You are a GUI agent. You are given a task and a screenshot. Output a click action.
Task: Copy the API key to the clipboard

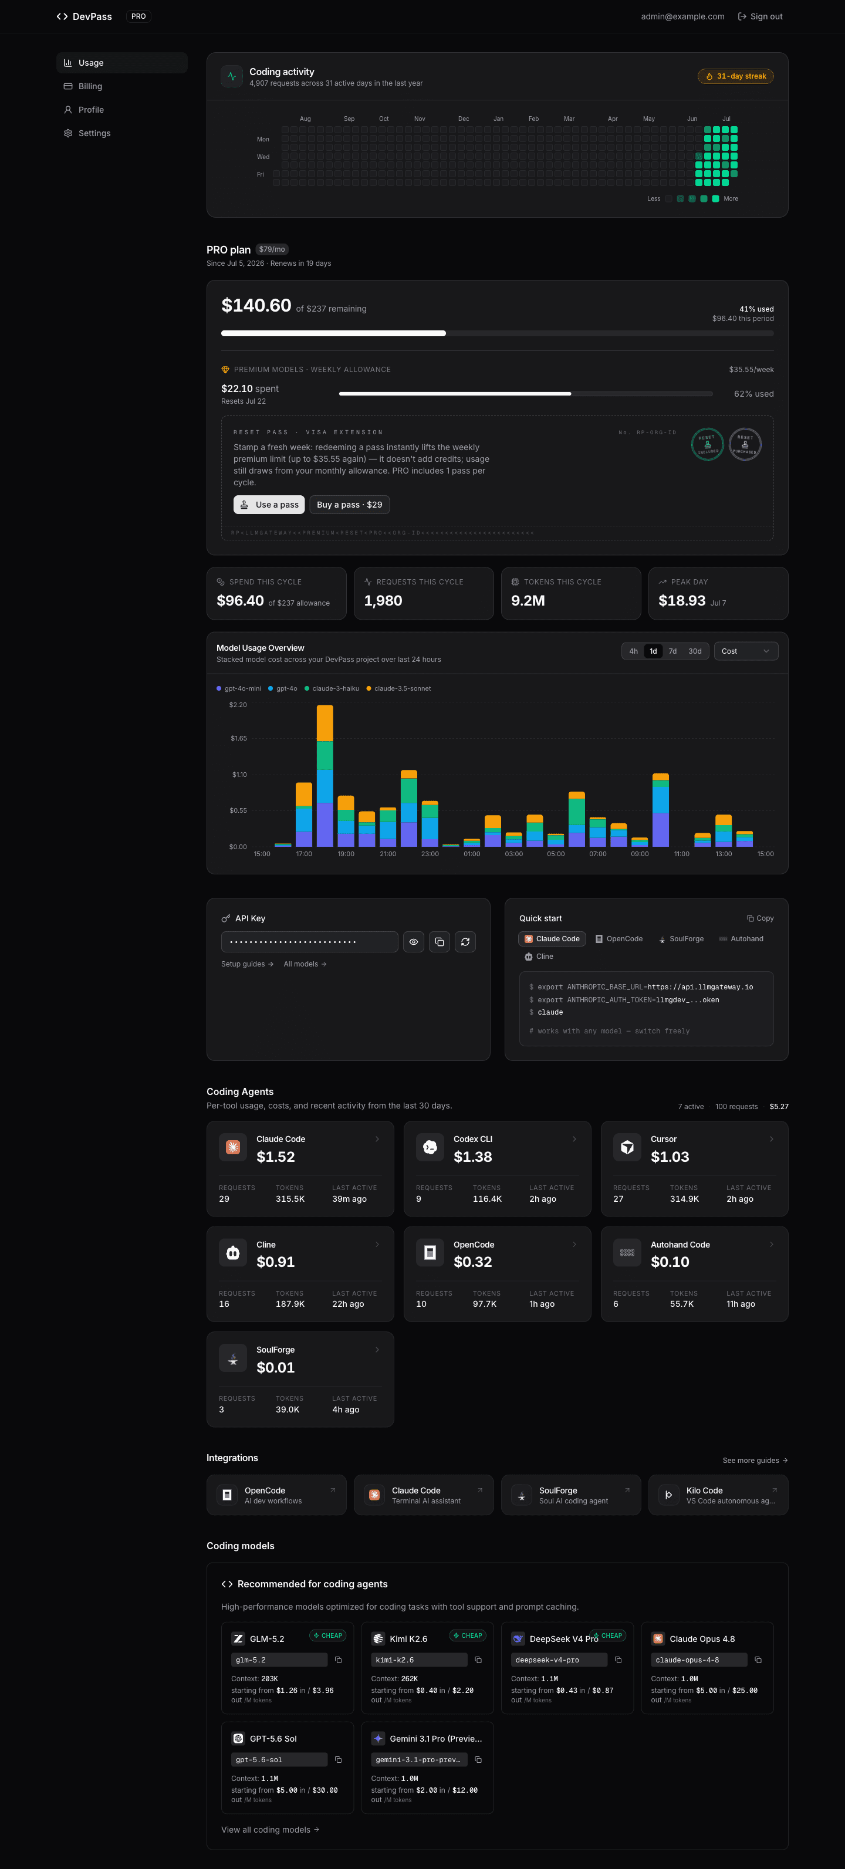pyautogui.click(x=440, y=942)
